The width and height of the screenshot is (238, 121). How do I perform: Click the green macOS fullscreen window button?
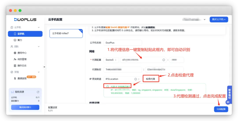tap(20, 10)
